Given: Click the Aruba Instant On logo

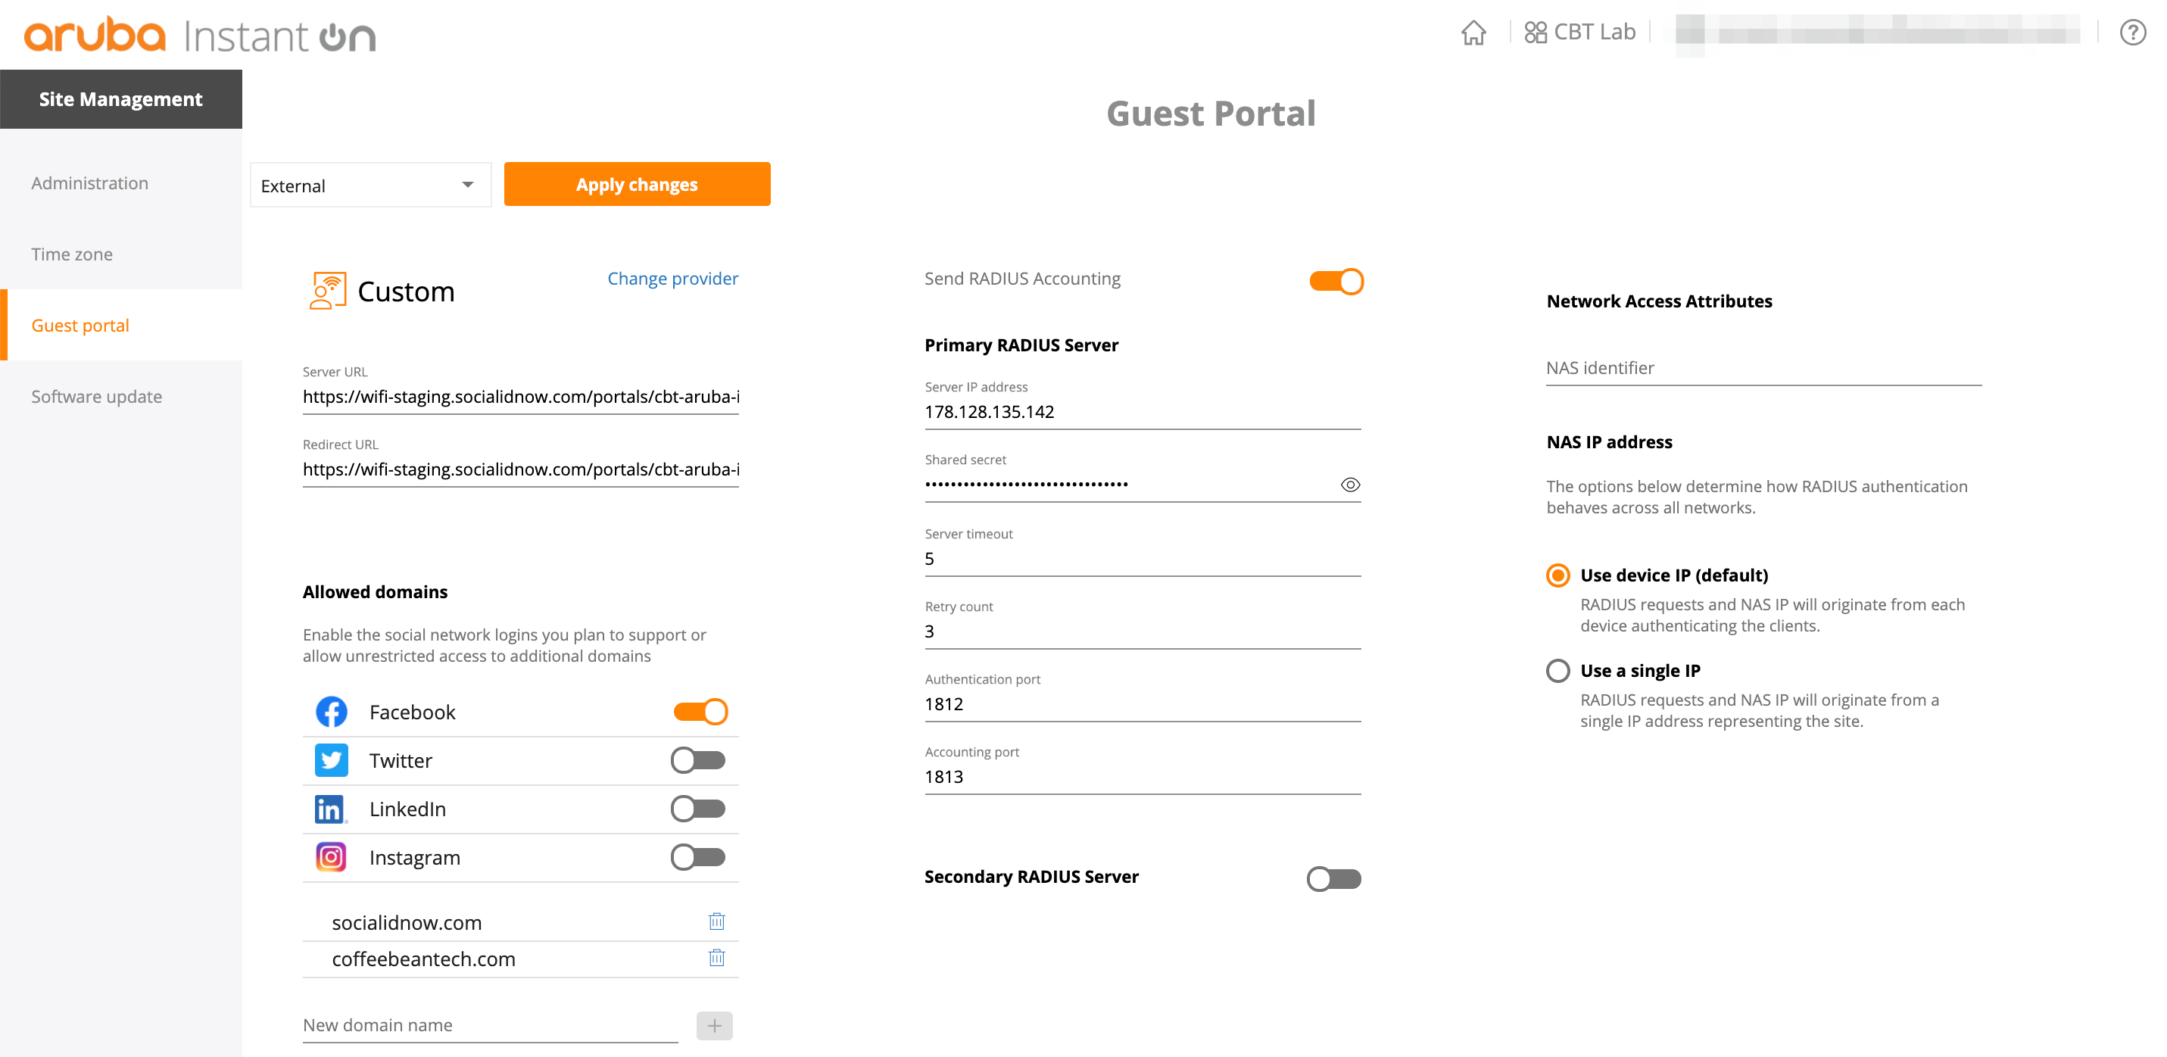Looking at the screenshot, I should (x=200, y=36).
